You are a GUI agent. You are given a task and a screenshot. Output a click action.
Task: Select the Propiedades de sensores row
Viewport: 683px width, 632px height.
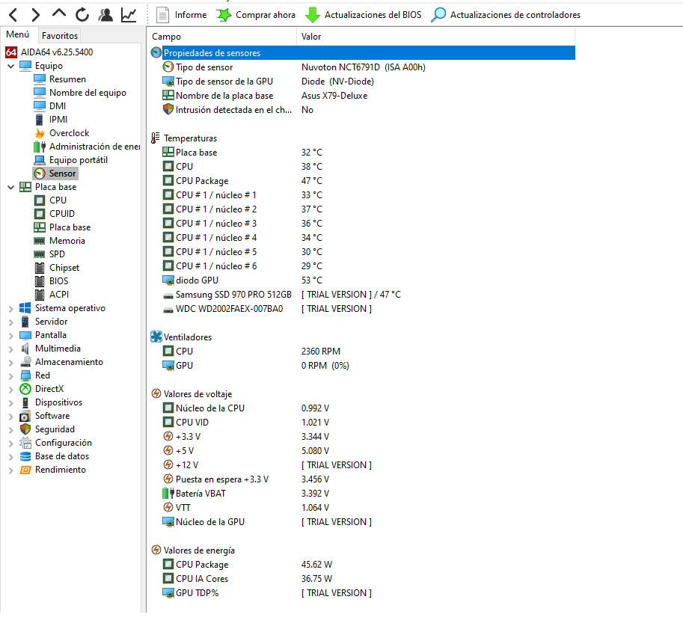[362, 53]
